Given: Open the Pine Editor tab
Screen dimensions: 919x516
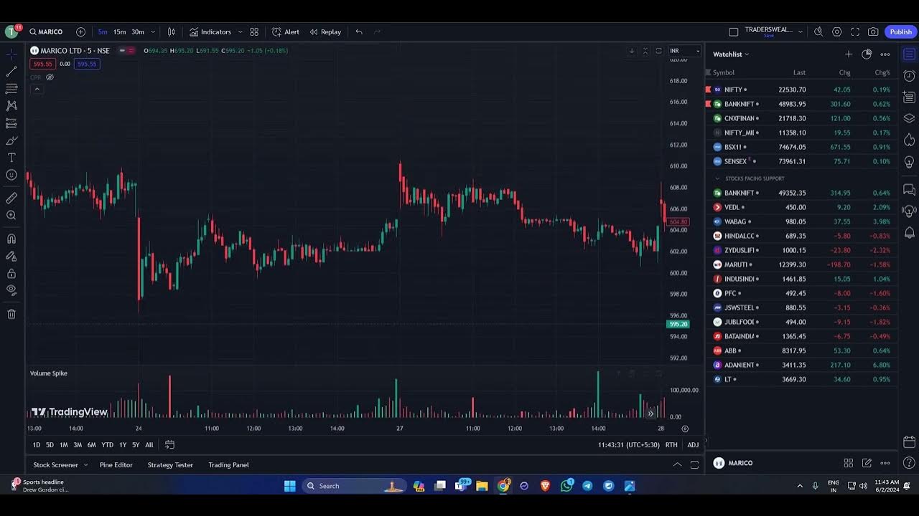Looking at the screenshot, I should pyautogui.click(x=116, y=465).
